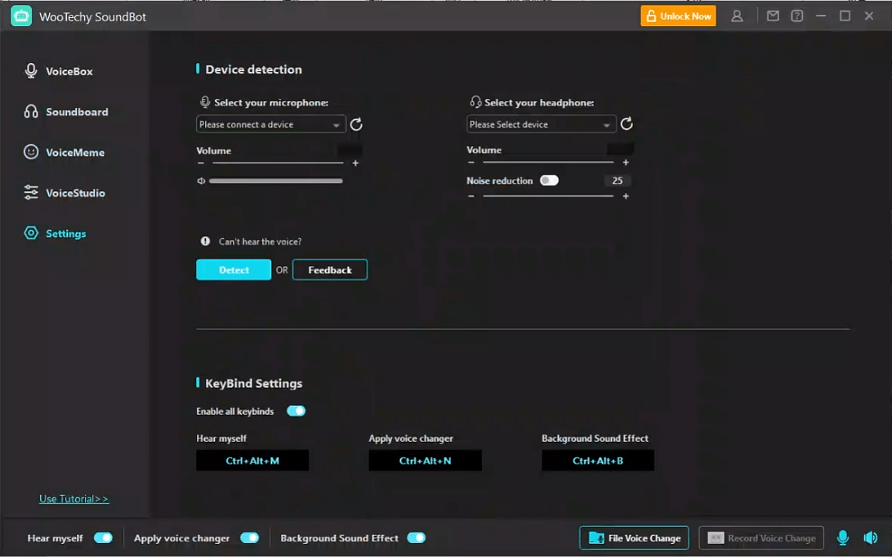The height and width of the screenshot is (557, 892).
Task: Click the speaker icon in bottom bar
Action: [x=871, y=537]
